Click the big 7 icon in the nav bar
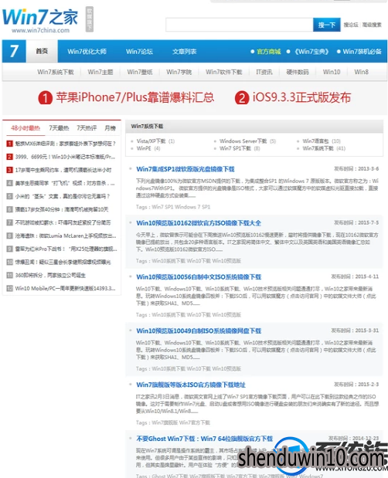The height and width of the screenshot is (478, 388). point(14,51)
